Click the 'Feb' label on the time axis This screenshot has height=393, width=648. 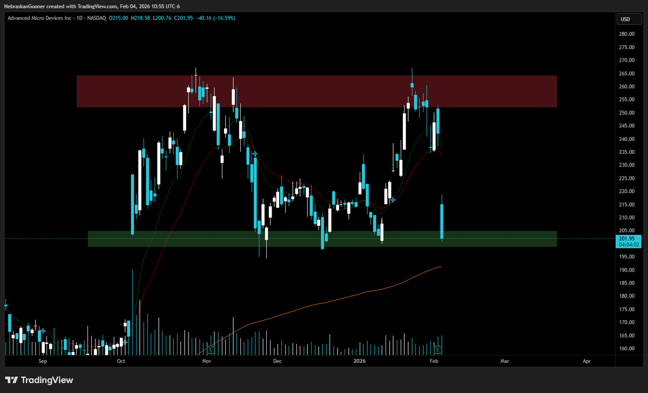pyautogui.click(x=434, y=360)
